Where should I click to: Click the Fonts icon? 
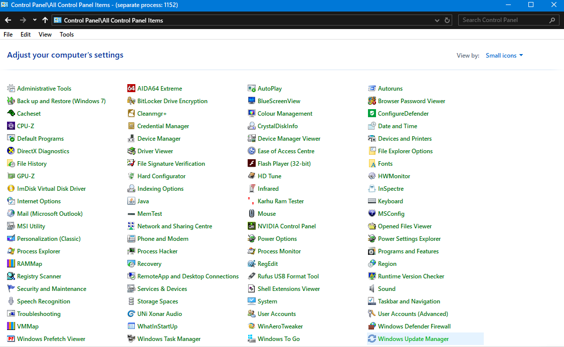[372, 163]
